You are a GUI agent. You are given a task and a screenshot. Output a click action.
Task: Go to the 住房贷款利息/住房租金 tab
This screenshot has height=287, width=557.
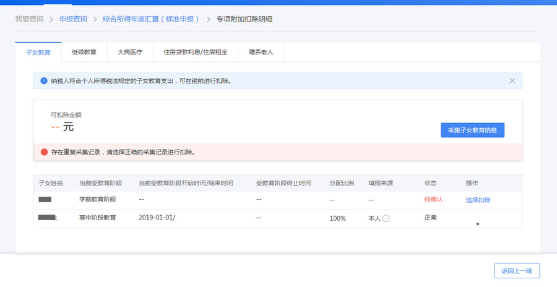coord(196,53)
